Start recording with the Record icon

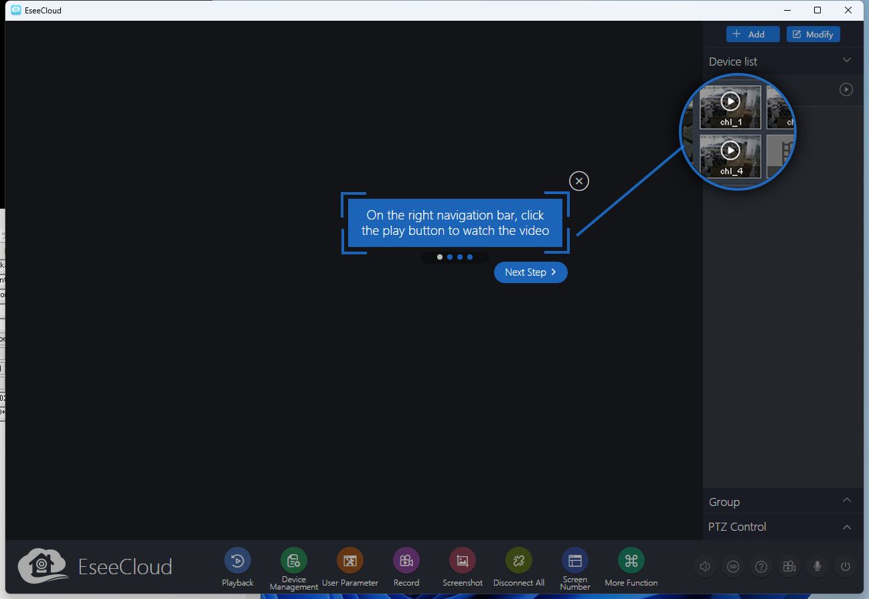coord(406,561)
